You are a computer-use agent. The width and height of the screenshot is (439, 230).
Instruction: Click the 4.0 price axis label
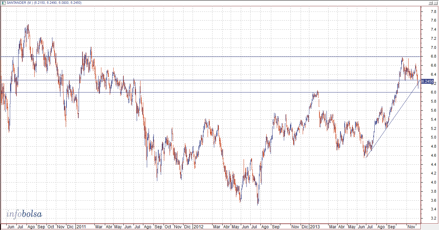point(433,182)
